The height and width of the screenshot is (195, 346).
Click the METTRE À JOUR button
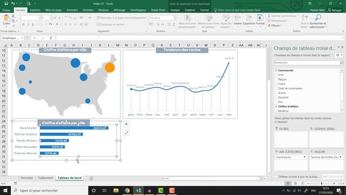click(333, 177)
